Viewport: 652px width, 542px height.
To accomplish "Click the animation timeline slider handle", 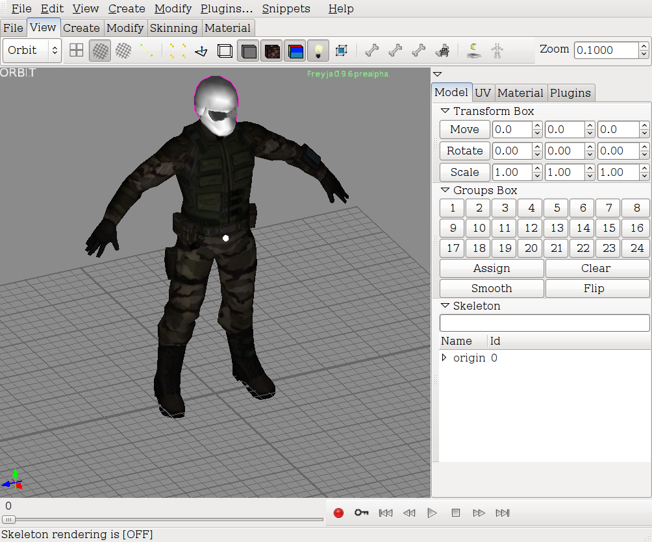I will 8,519.
